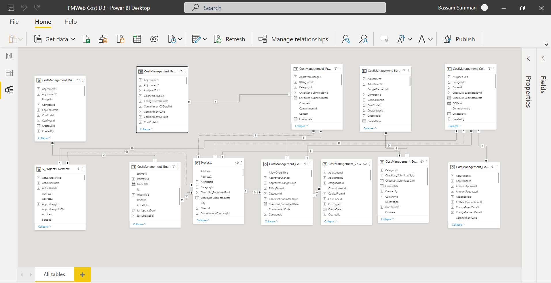Expand the Fields pane

coord(543,58)
